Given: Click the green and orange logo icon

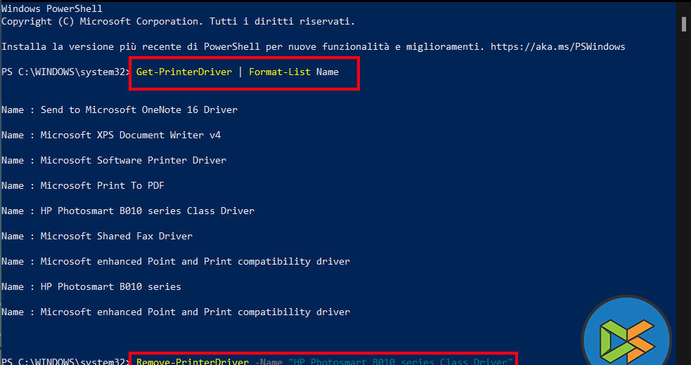Looking at the screenshot, I should point(627,337).
